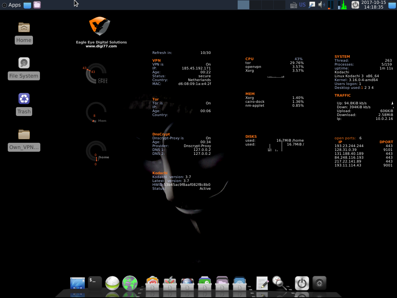Launch the terminal from the dock

point(95,283)
